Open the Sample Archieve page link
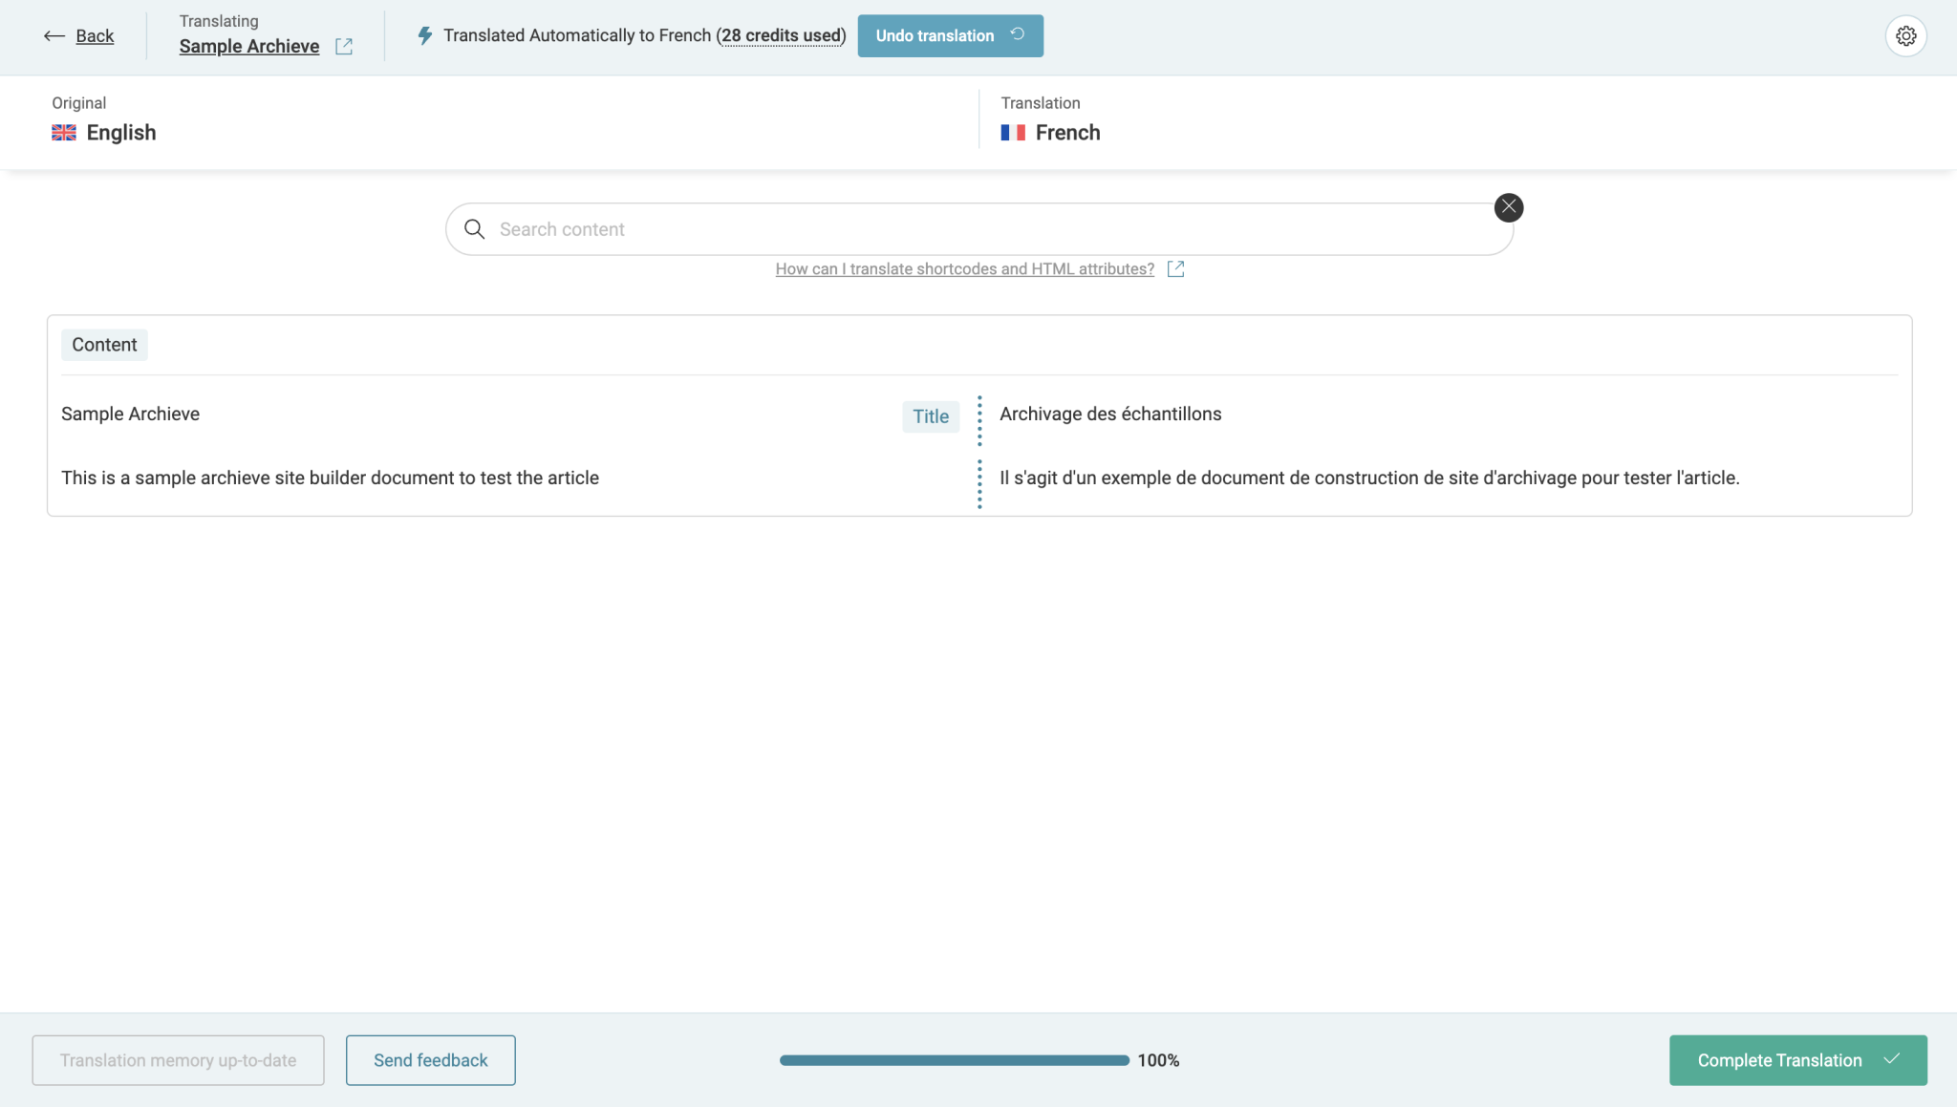The width and height of the screenshot is (1957, 1107). (248, 47)
